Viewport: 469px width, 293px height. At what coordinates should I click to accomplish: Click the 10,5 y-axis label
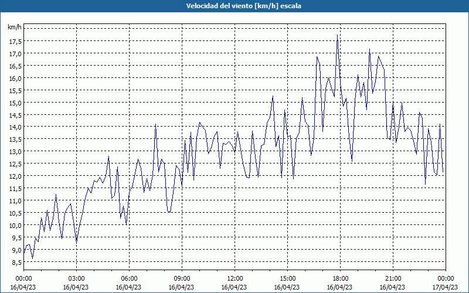[x=15, y=213]
